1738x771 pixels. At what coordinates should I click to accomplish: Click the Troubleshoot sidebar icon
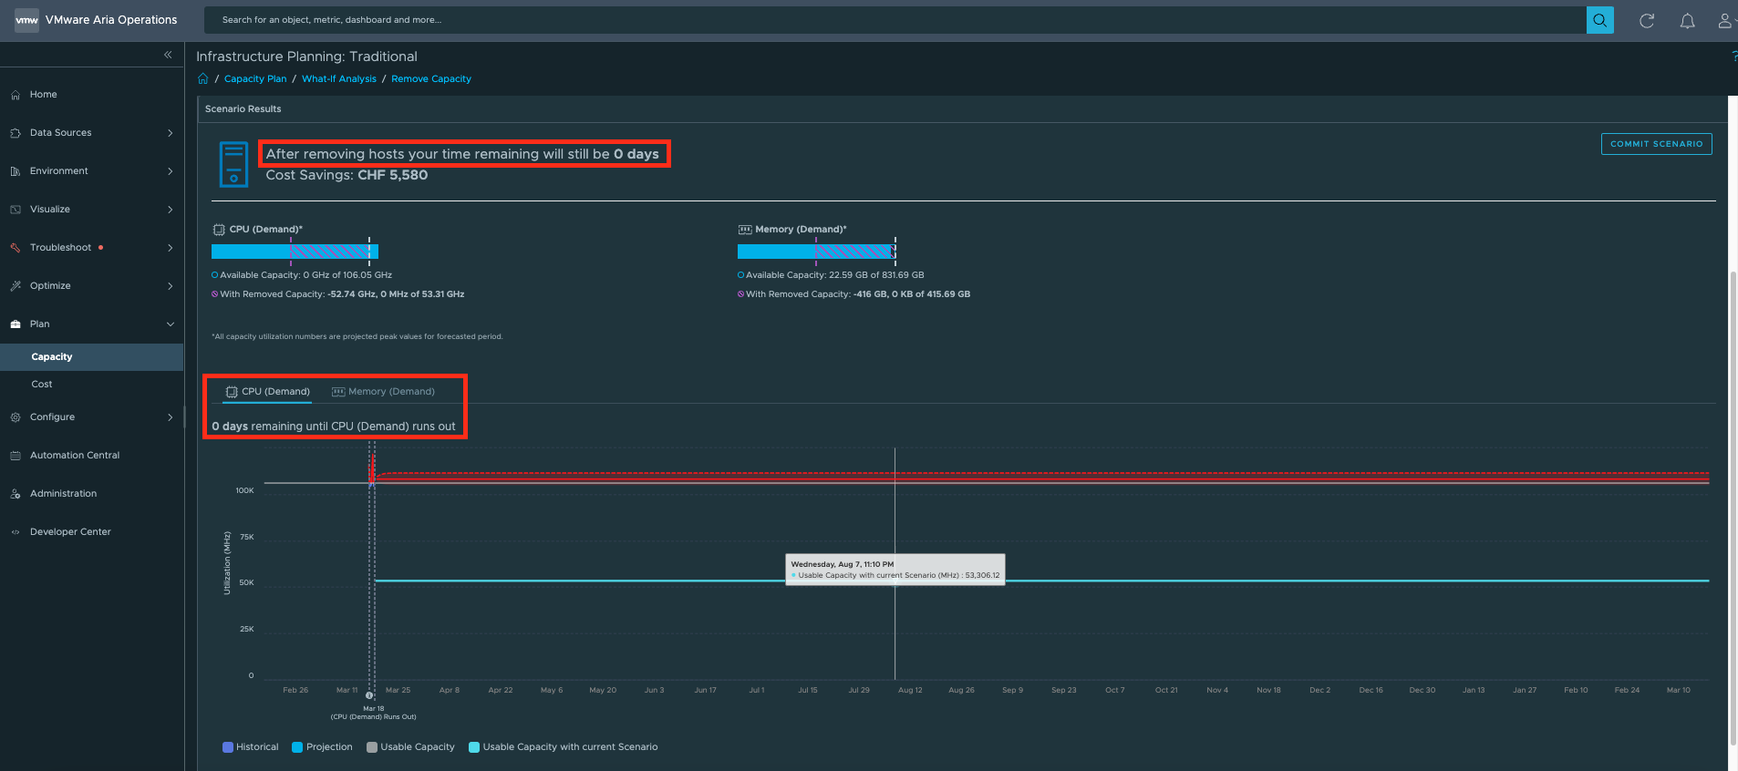(16, 248)
